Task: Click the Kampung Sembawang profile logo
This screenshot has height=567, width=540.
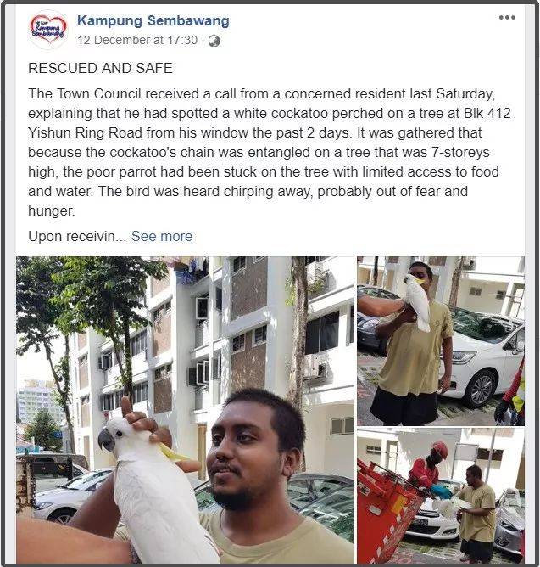Action: pos(48,30)
